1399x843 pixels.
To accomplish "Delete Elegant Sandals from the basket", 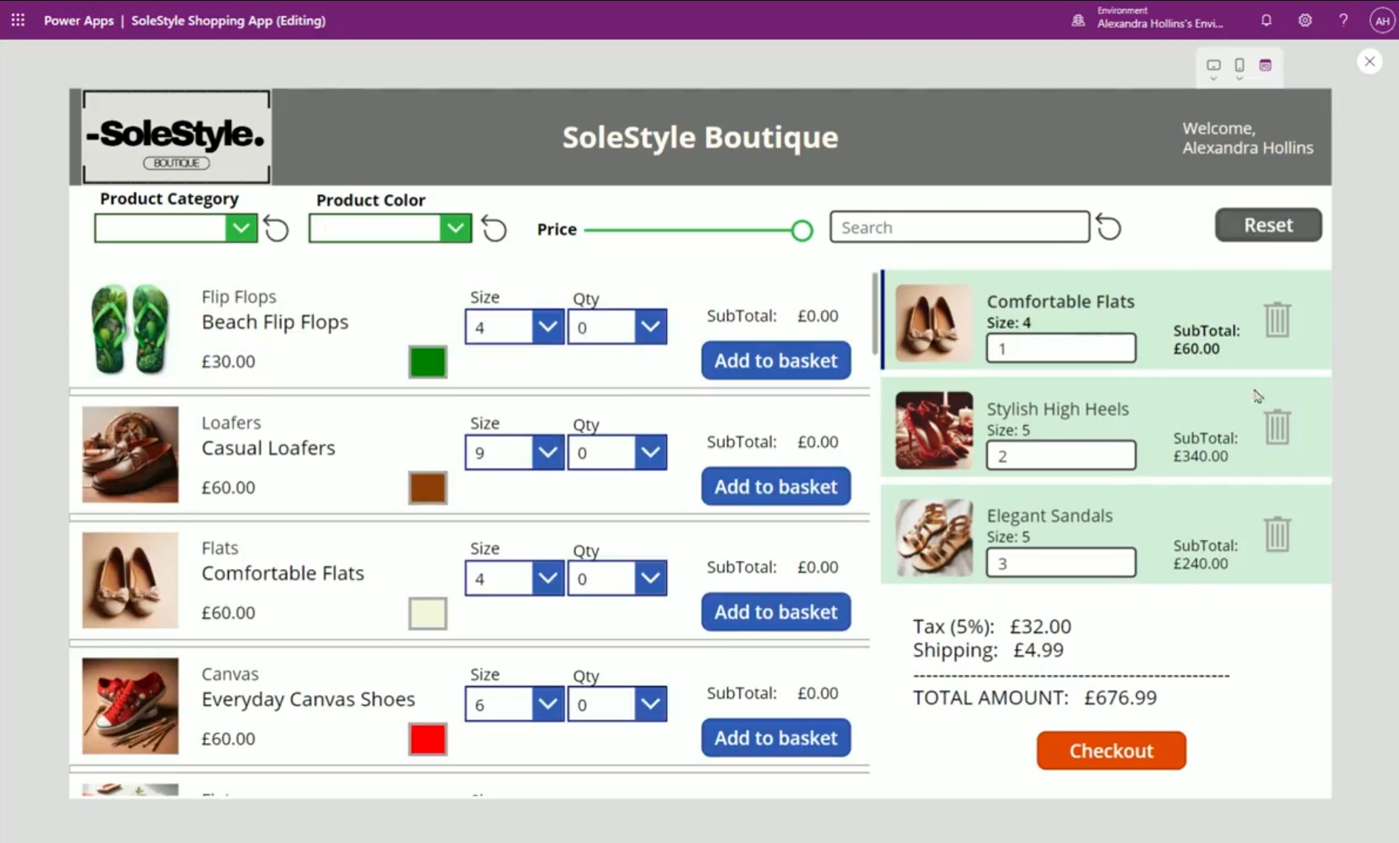I will pyautogui.click(x=1277, y=533).
